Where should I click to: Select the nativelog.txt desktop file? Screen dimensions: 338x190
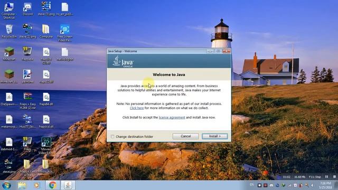coord(65,54)
